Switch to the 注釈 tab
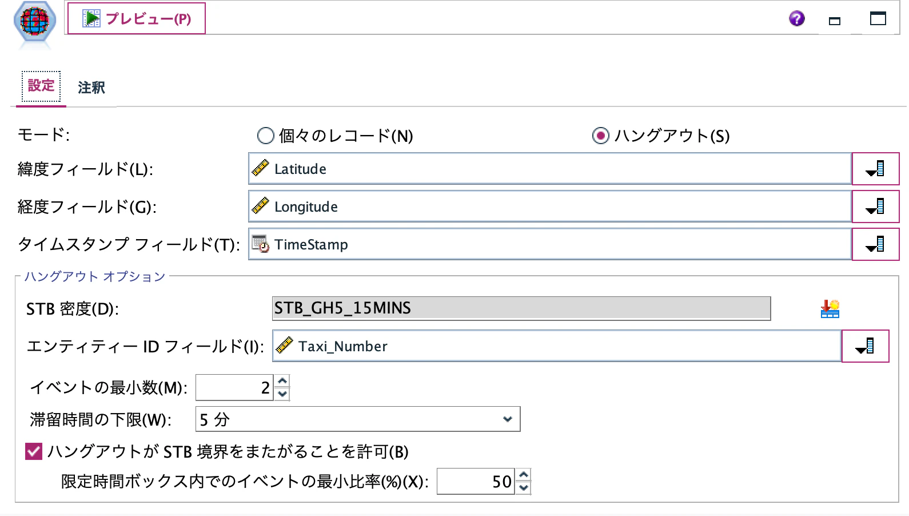The image size is (909, 516). [91, 88]
